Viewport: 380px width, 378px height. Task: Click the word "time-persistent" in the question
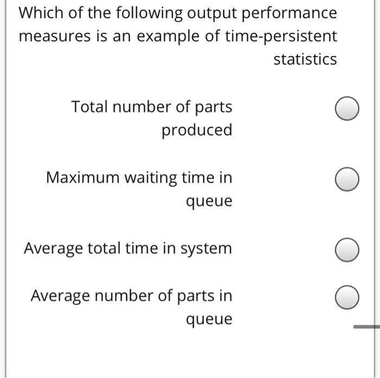tap(281, 36)
